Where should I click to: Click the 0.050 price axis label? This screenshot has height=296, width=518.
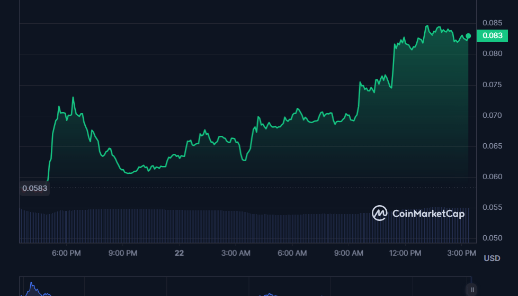(x=492, y=238)
